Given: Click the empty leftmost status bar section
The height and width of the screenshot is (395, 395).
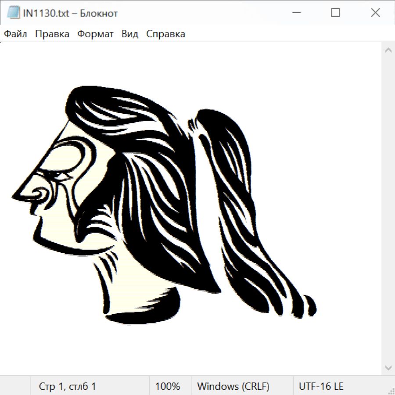Looking at the screenshot, I should coord(15,386).
